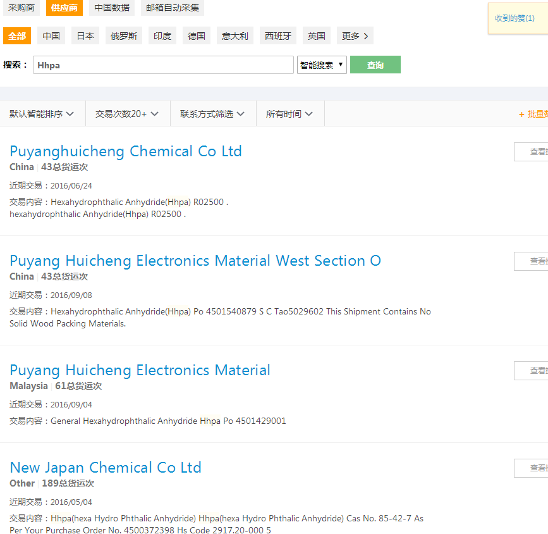This screenshot has height=534, width=548.
Task: Switch to the 采购商 tab
Action: click(21, 8)
